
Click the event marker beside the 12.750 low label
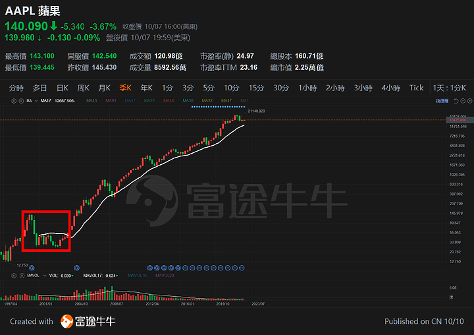coord(32,268)
